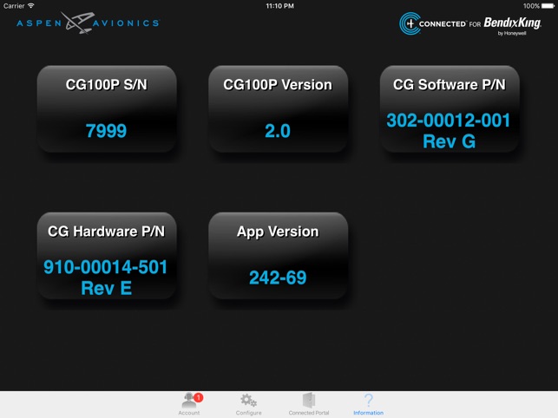Click the serial number value 7999
Viewport: 558px width, 418px height.
point(106,131)
